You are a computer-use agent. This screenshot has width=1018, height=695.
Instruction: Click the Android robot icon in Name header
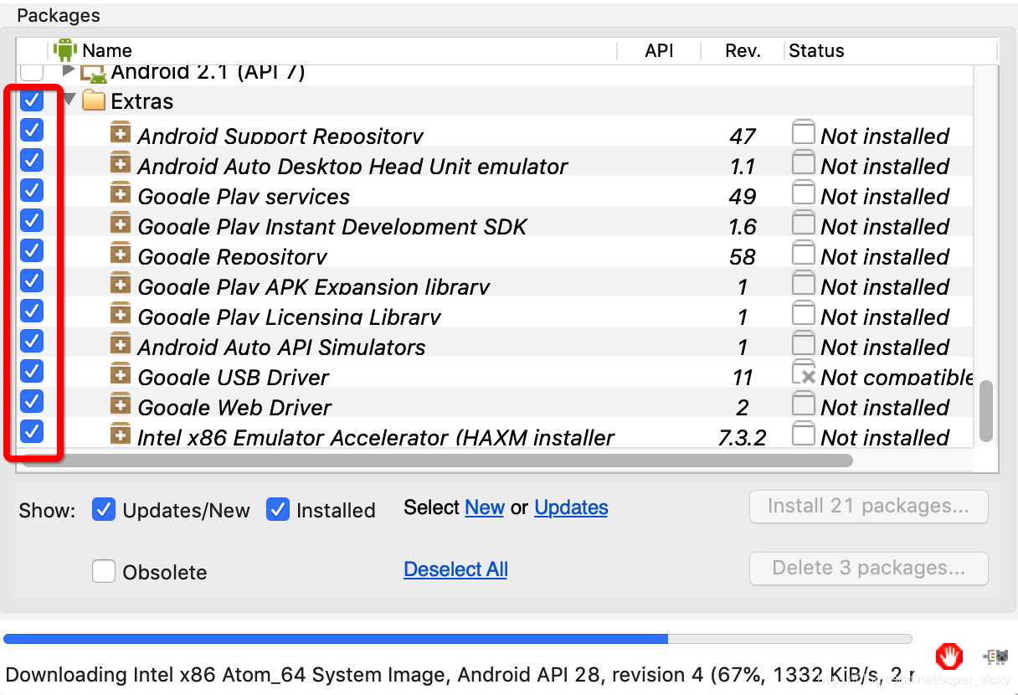[x=64, y=50]
